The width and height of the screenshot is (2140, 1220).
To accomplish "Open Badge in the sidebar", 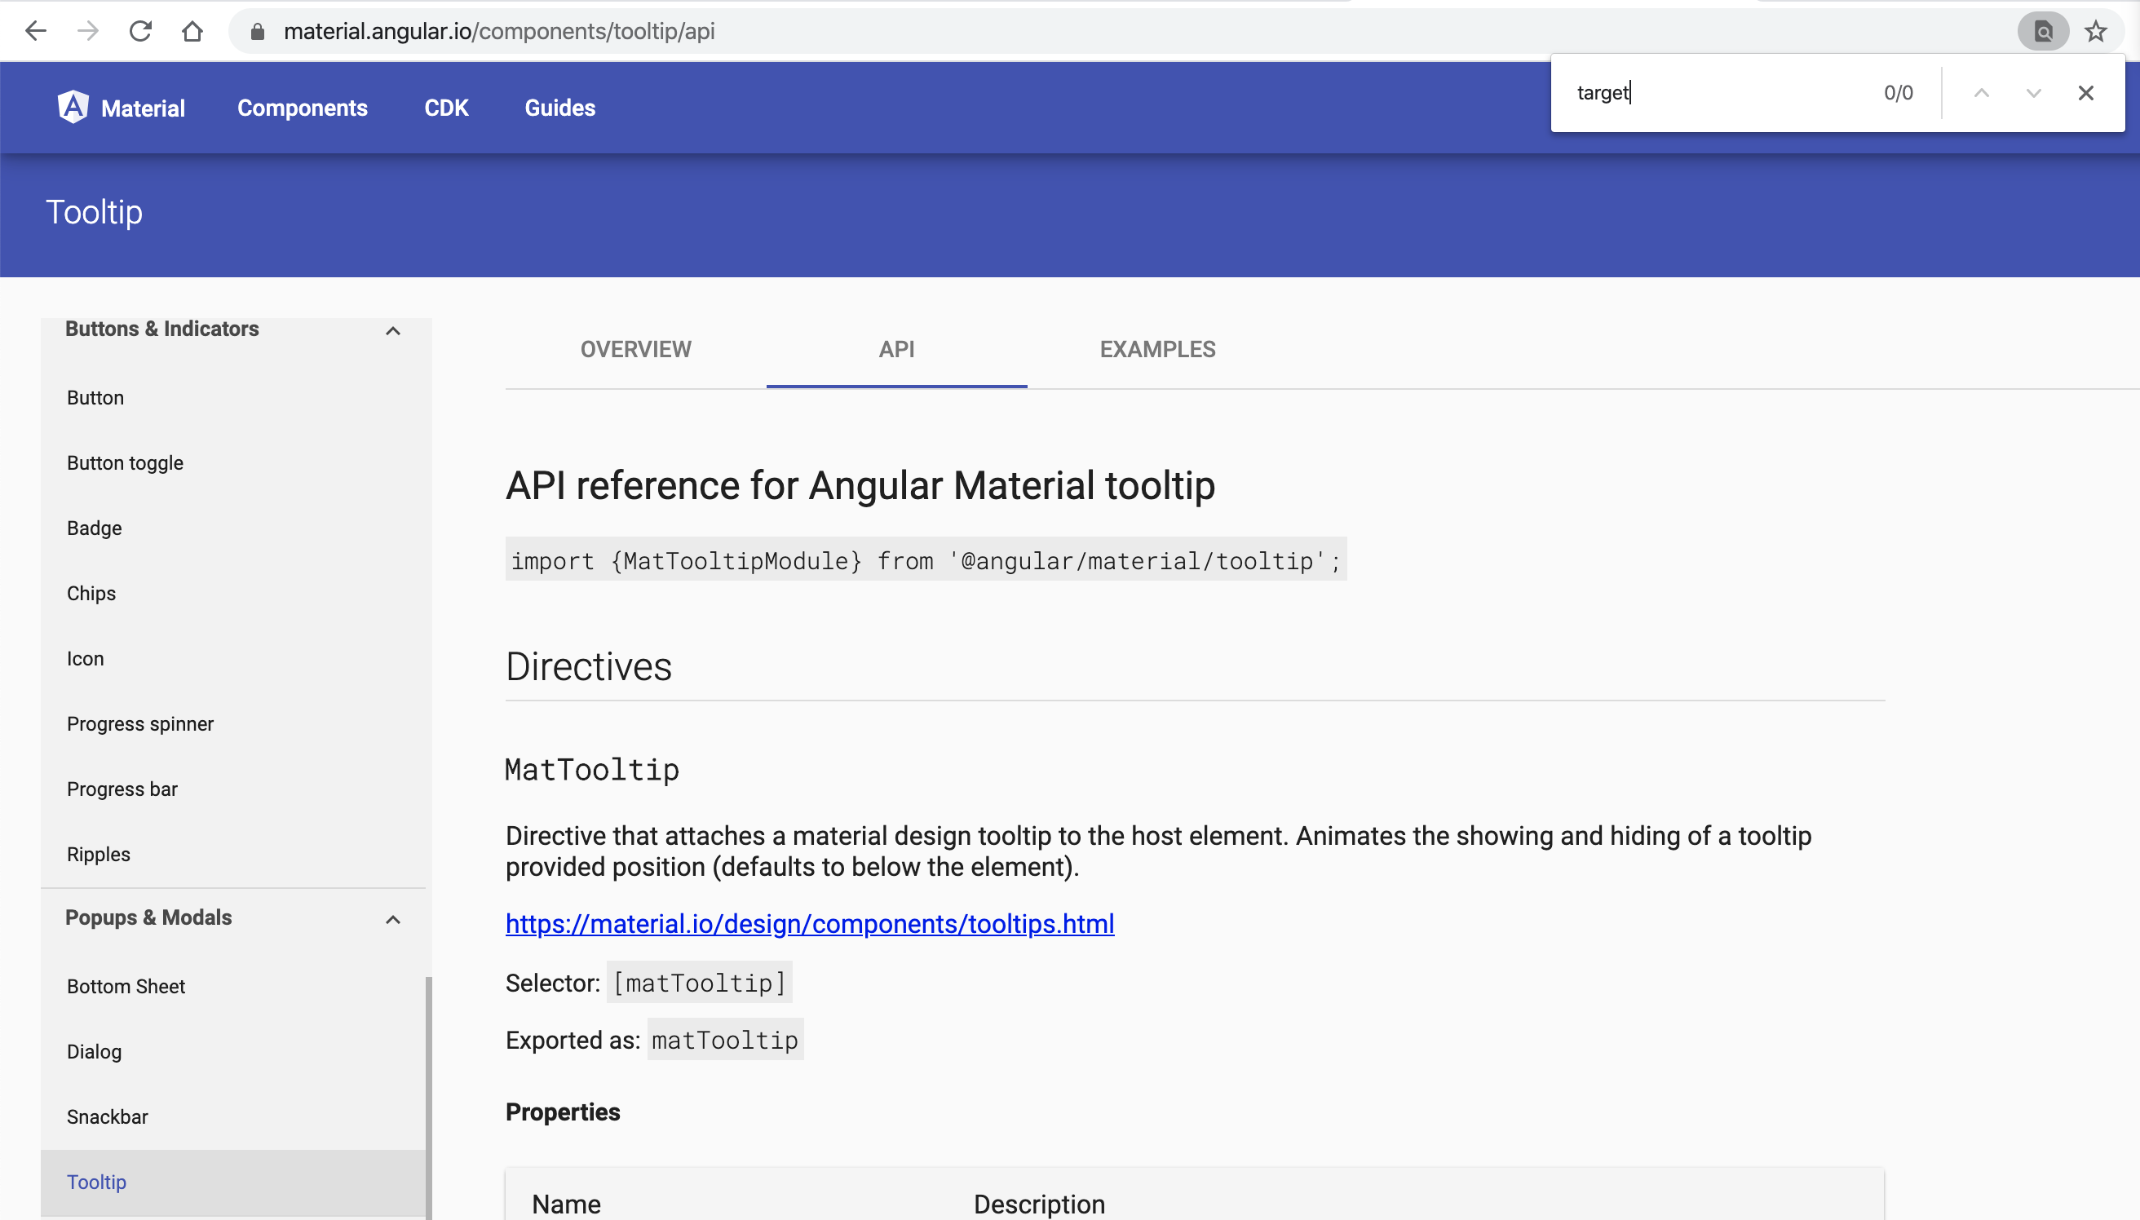I will [x=233, y=528].
